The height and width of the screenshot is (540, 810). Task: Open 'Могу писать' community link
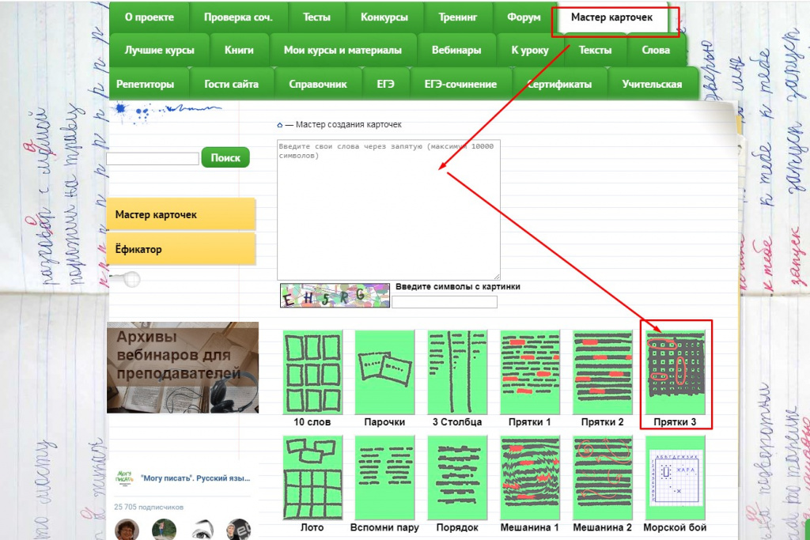(195, 478)
